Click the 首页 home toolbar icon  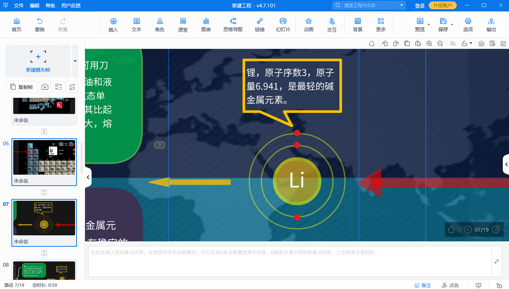tap(17, 25)
